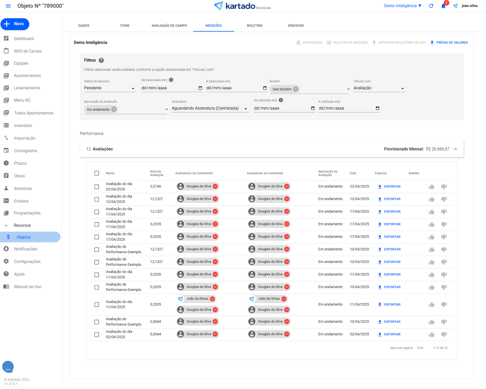
Task: Click the 'De (executado em)' date field
Action: pyautogui.click(x=169, y=88)
